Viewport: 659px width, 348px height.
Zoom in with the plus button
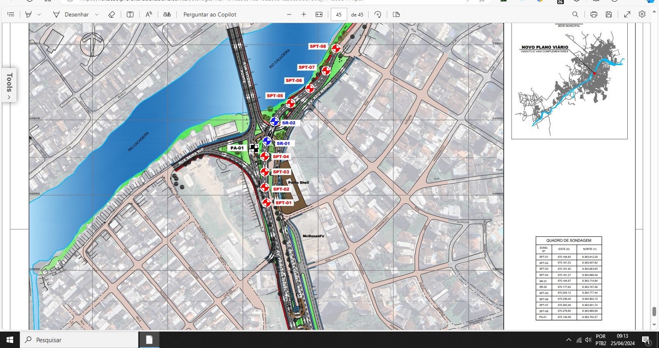click(x=304, y=14)
